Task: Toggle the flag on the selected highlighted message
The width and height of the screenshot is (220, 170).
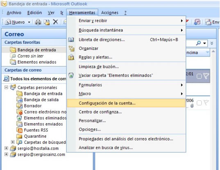Action: coord(206,76)
